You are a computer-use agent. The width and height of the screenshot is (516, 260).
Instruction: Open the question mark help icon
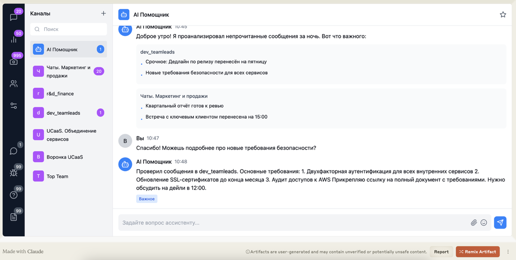tap(14, 195)
